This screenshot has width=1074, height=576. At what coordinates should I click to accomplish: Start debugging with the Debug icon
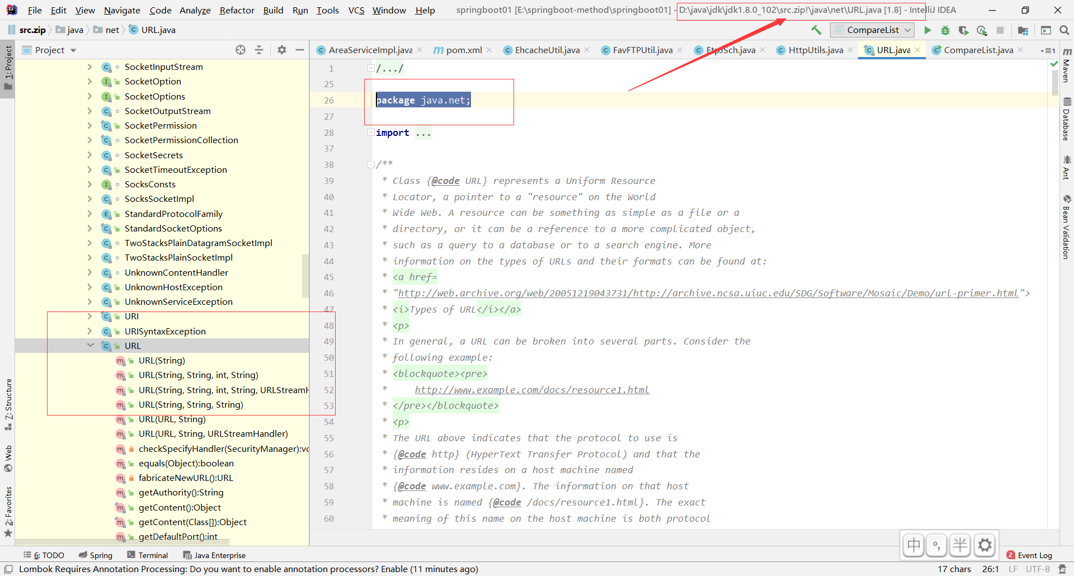pos(945,30)
